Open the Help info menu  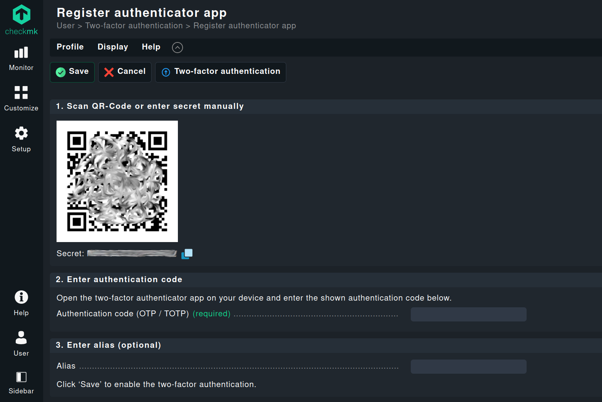[x=21, y=303]
